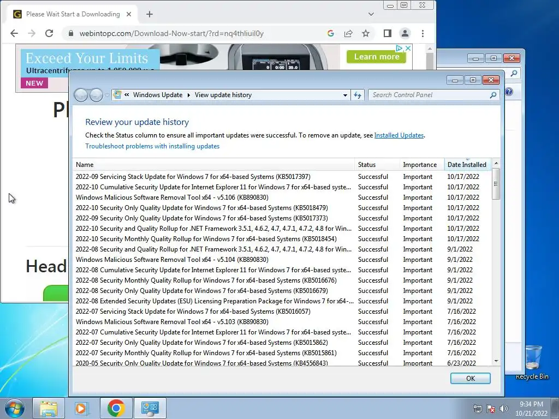Close the ad with the X icon
This screenshot has height=419, width=559.
point(408,48)
